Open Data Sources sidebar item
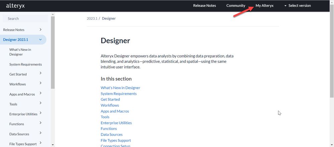 (x=19, y=134)
